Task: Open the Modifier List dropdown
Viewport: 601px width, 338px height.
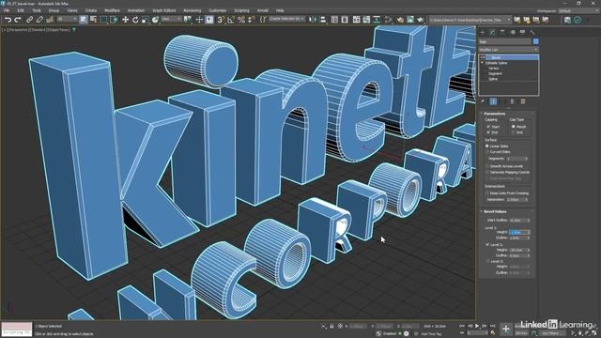Action: tap(509, 50)
